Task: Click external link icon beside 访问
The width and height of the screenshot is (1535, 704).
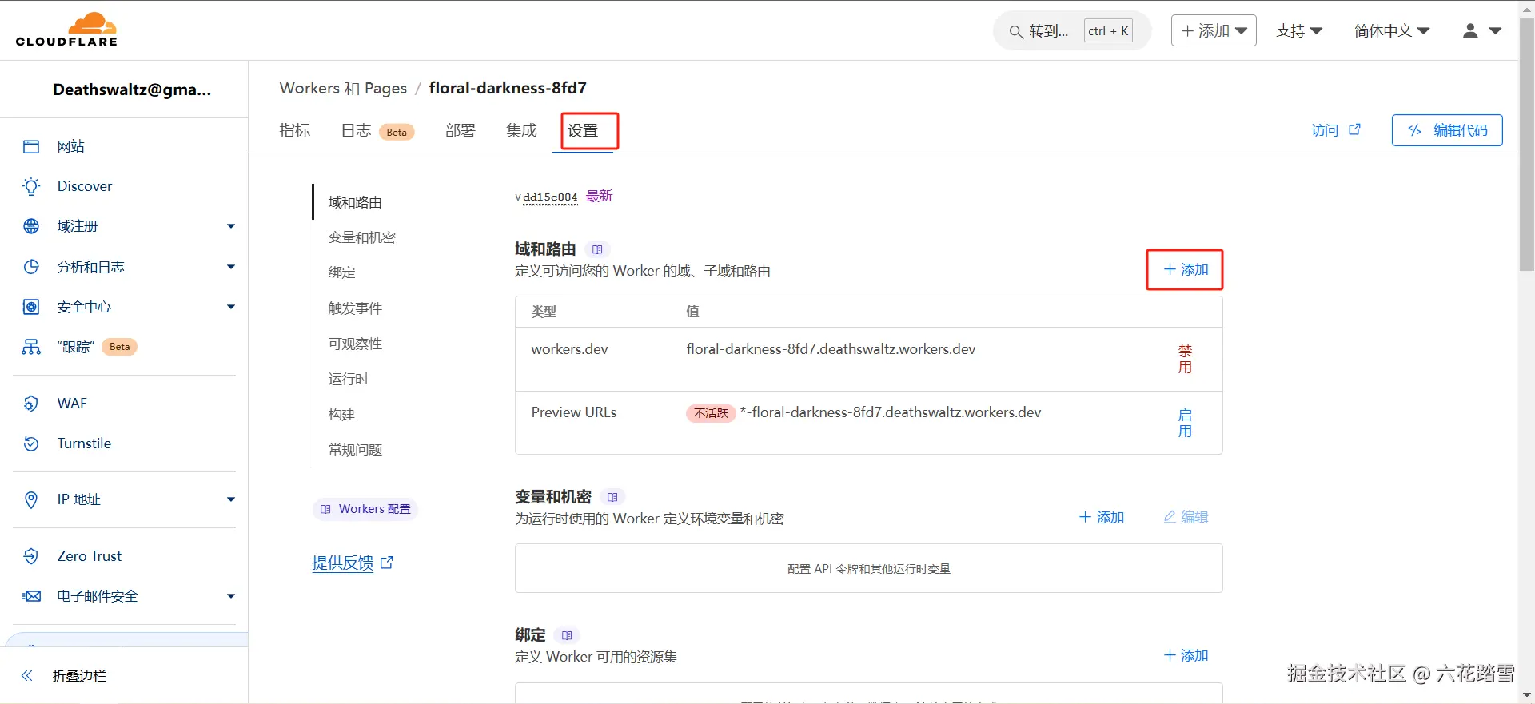Action: [1354, 129]
